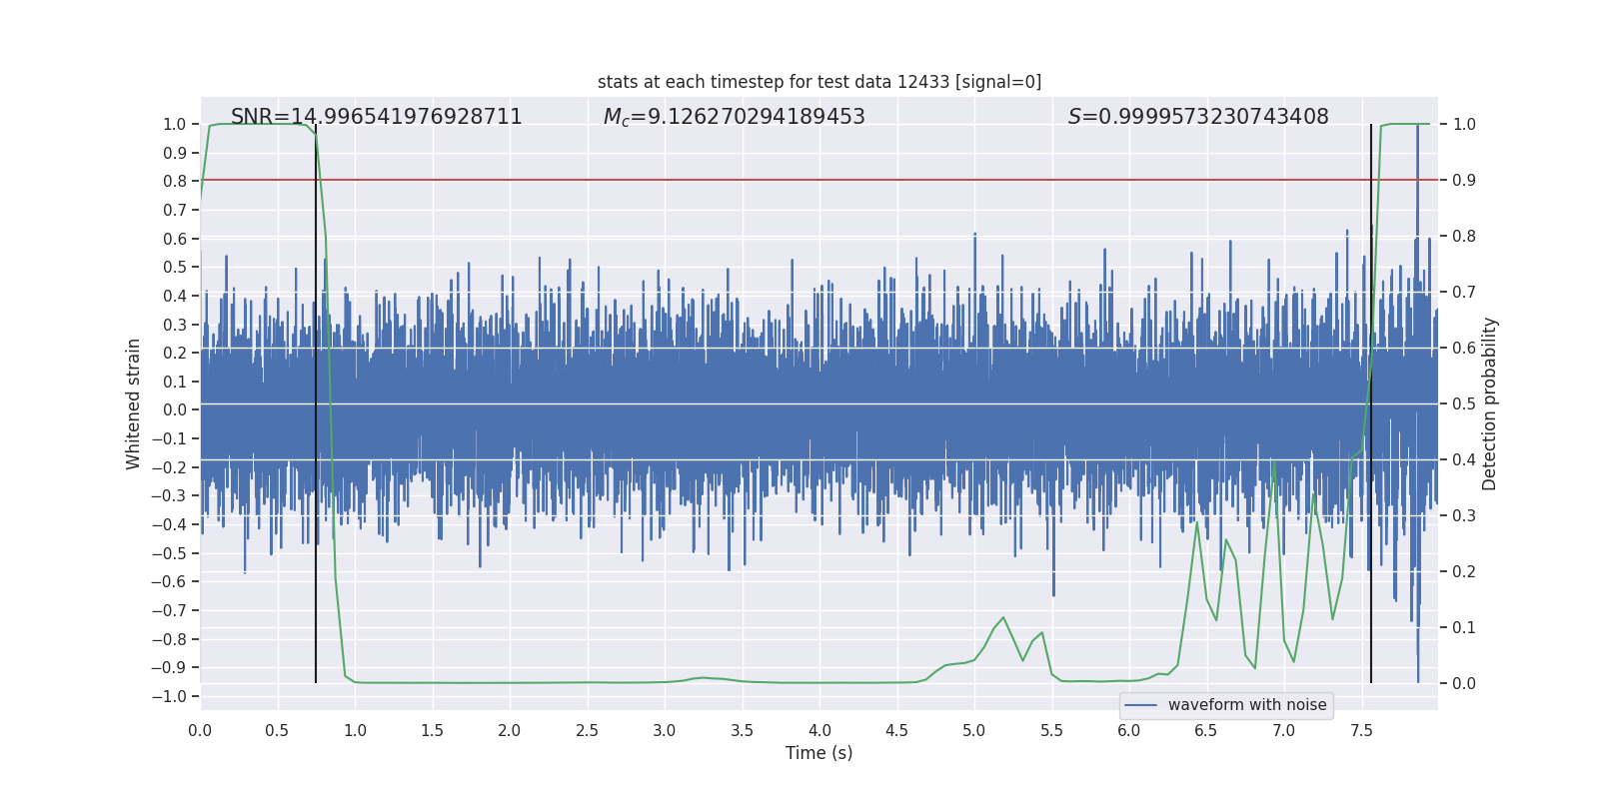Click the x-axis tick label 2.5
This screenshot has width=1599, height=799.
(587, 731)
